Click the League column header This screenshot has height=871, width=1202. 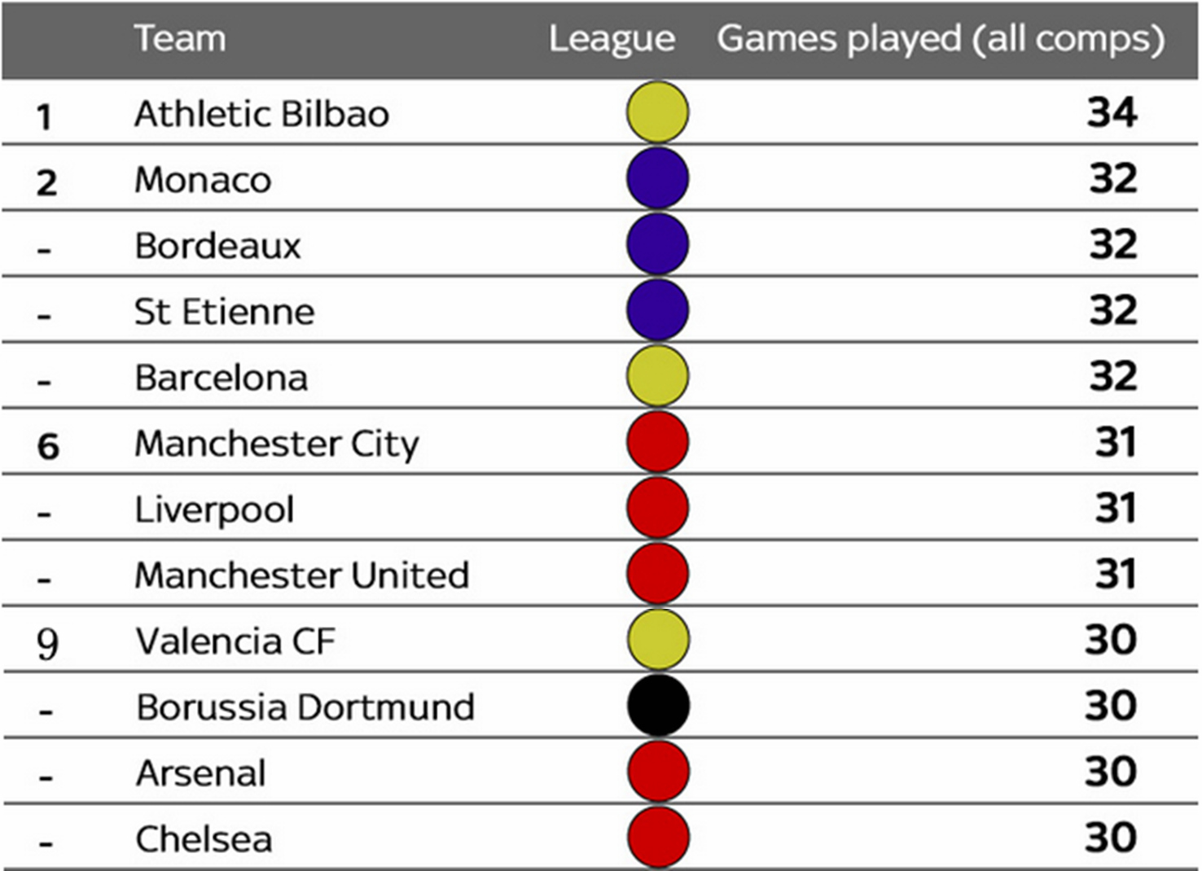(612, 39)
